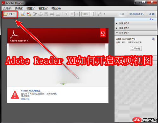Collapse the 合并 PDF section

tap(136, 33)
